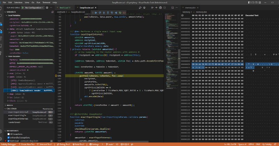Open the Selection menu
Image resolution: width=279 pixels, height=146 pixels.
(18, 2)
